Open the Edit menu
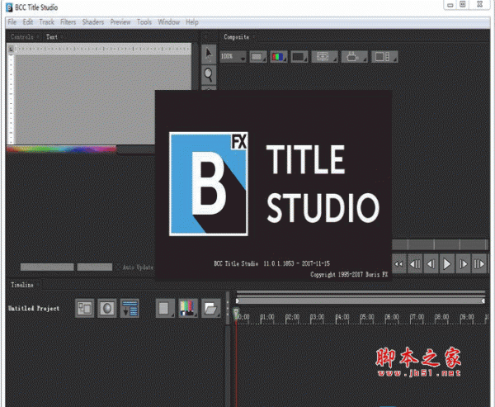This screenshot has height=407, width=495. click(28, 22)
